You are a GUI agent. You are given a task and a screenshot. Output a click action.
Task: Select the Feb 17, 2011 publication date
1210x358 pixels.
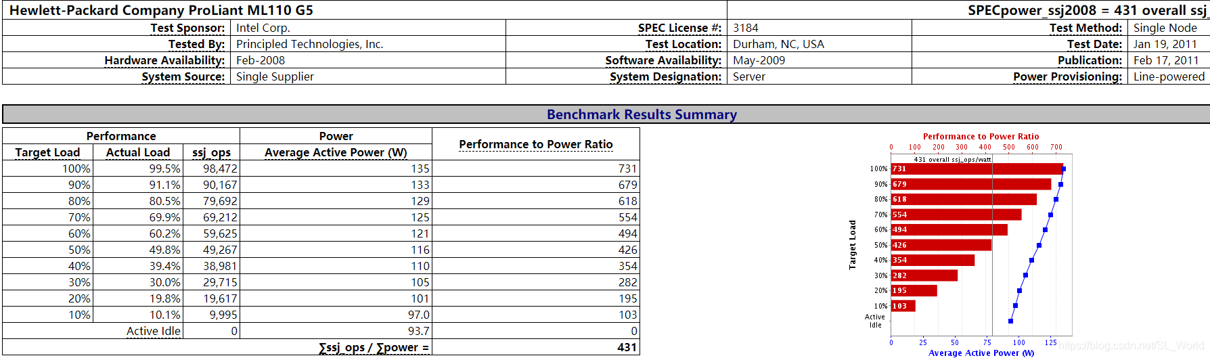pyautogui.click(x=1166, y=60)
